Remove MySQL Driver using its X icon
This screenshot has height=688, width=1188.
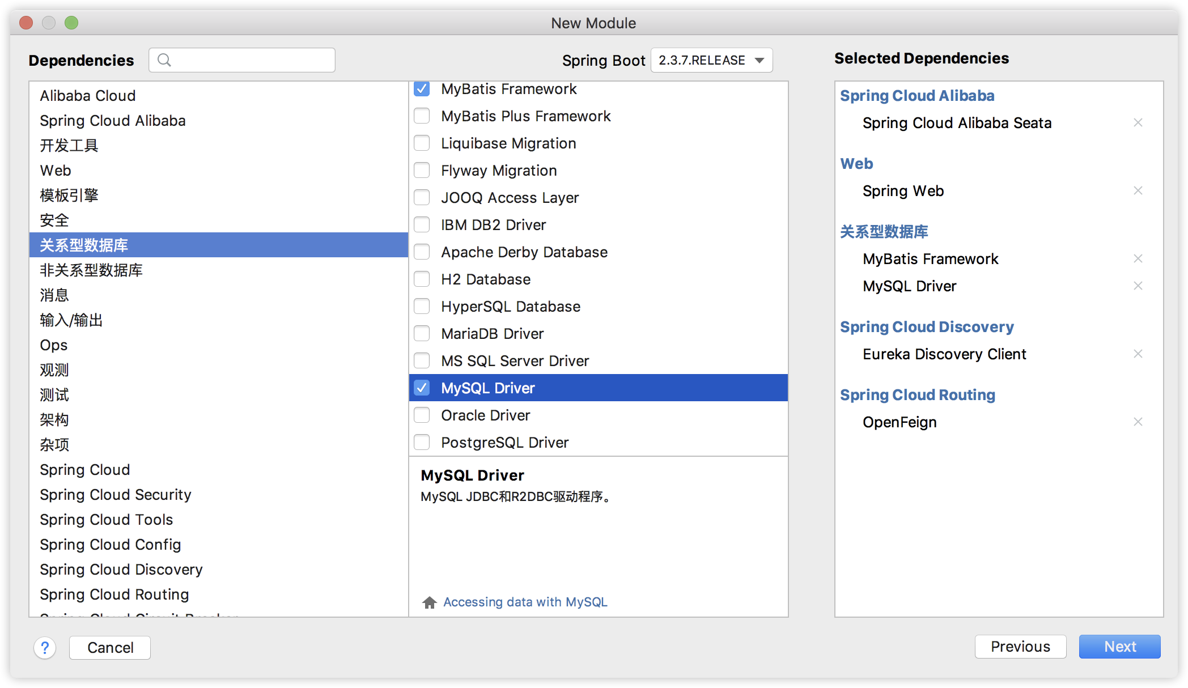1138,286
